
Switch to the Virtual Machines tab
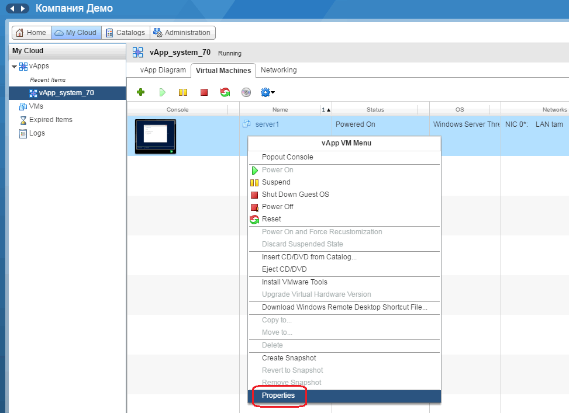click(223, 70)
